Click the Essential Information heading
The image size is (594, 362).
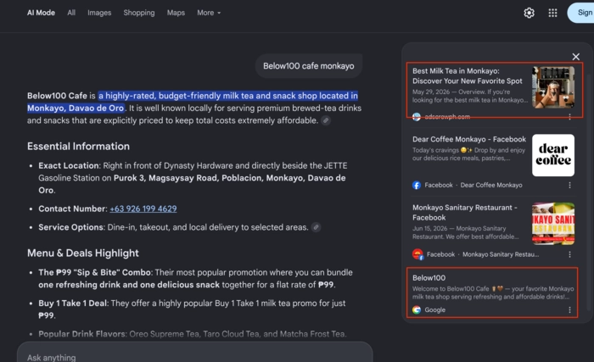pos(78,146)
